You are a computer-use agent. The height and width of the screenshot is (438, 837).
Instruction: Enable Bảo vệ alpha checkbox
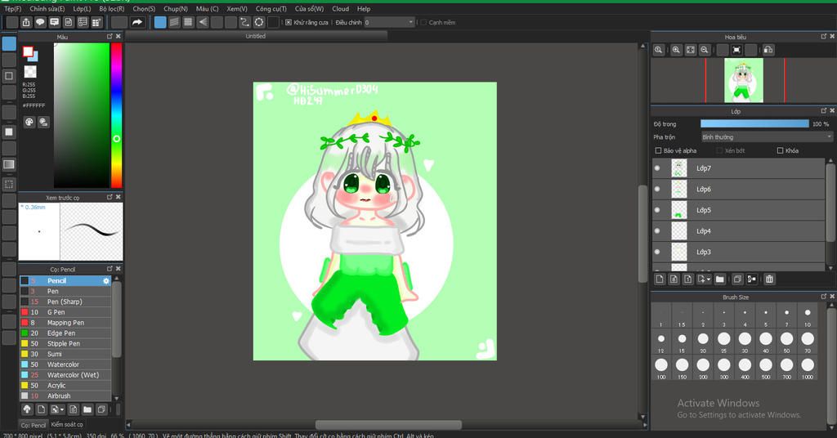click(658, 150)
